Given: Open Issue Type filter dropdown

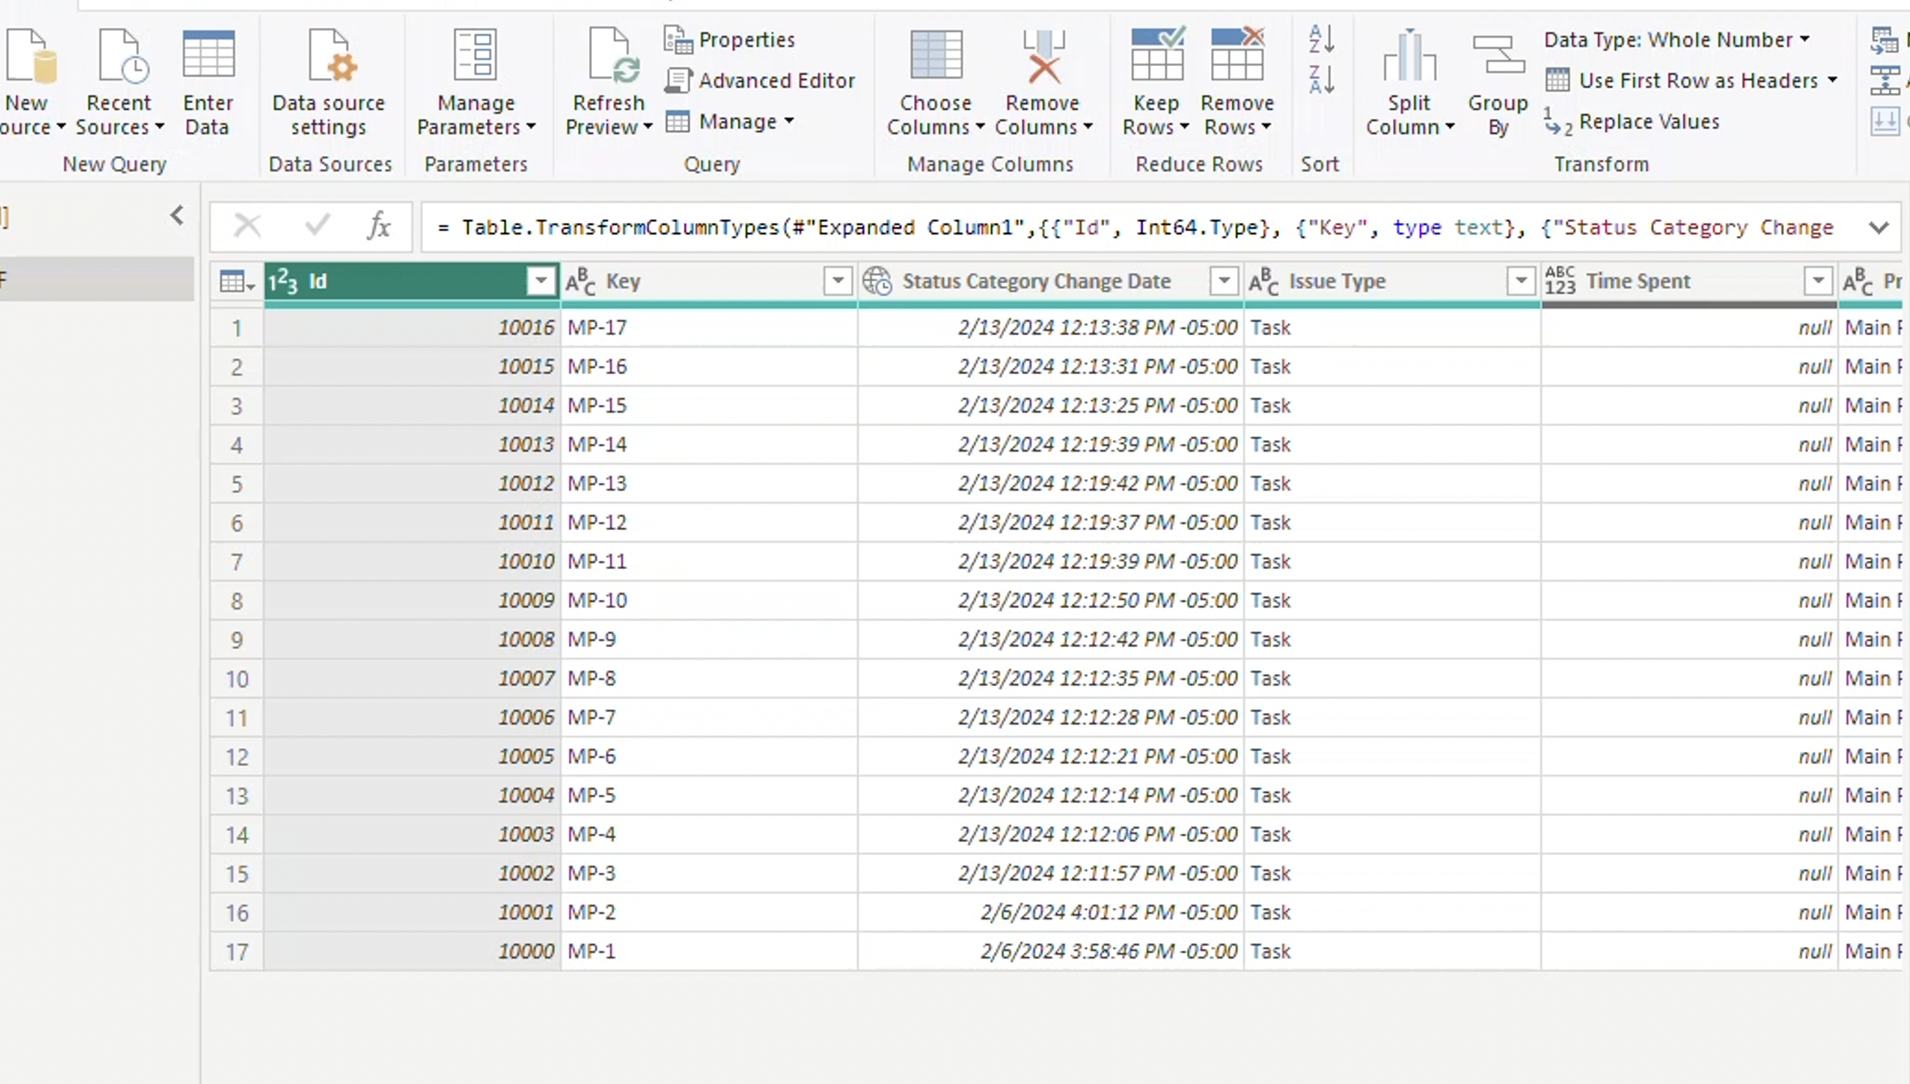Looking at the screenshot, I should coord(1521,281).
